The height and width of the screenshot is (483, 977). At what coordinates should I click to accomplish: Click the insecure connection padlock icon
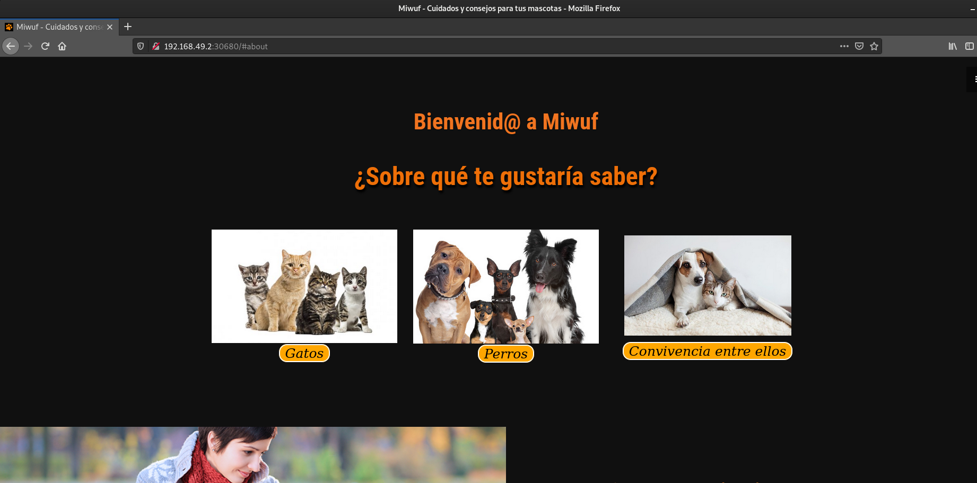pyautogui.click(x=155, y=46)
